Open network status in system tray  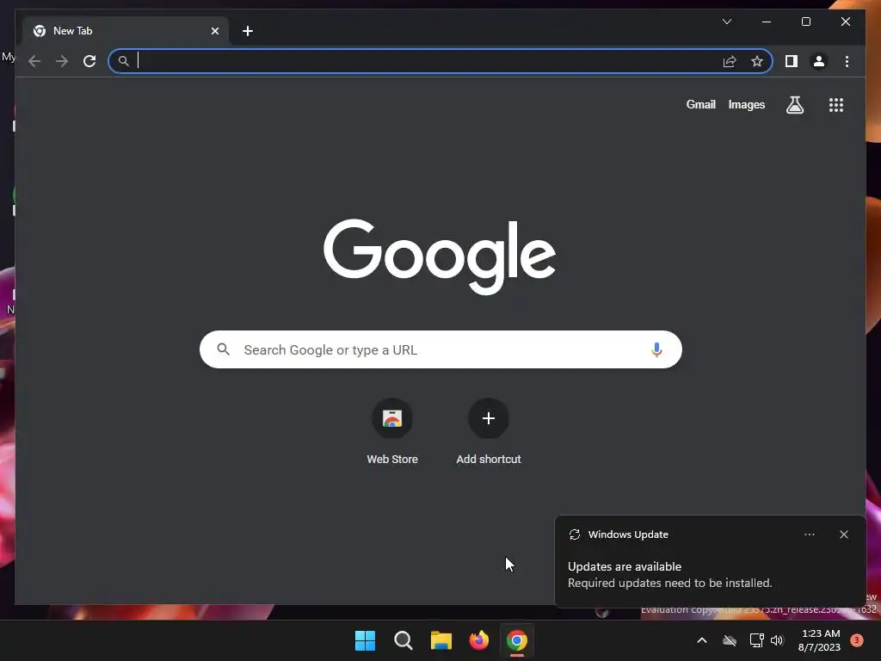(756, 640)
